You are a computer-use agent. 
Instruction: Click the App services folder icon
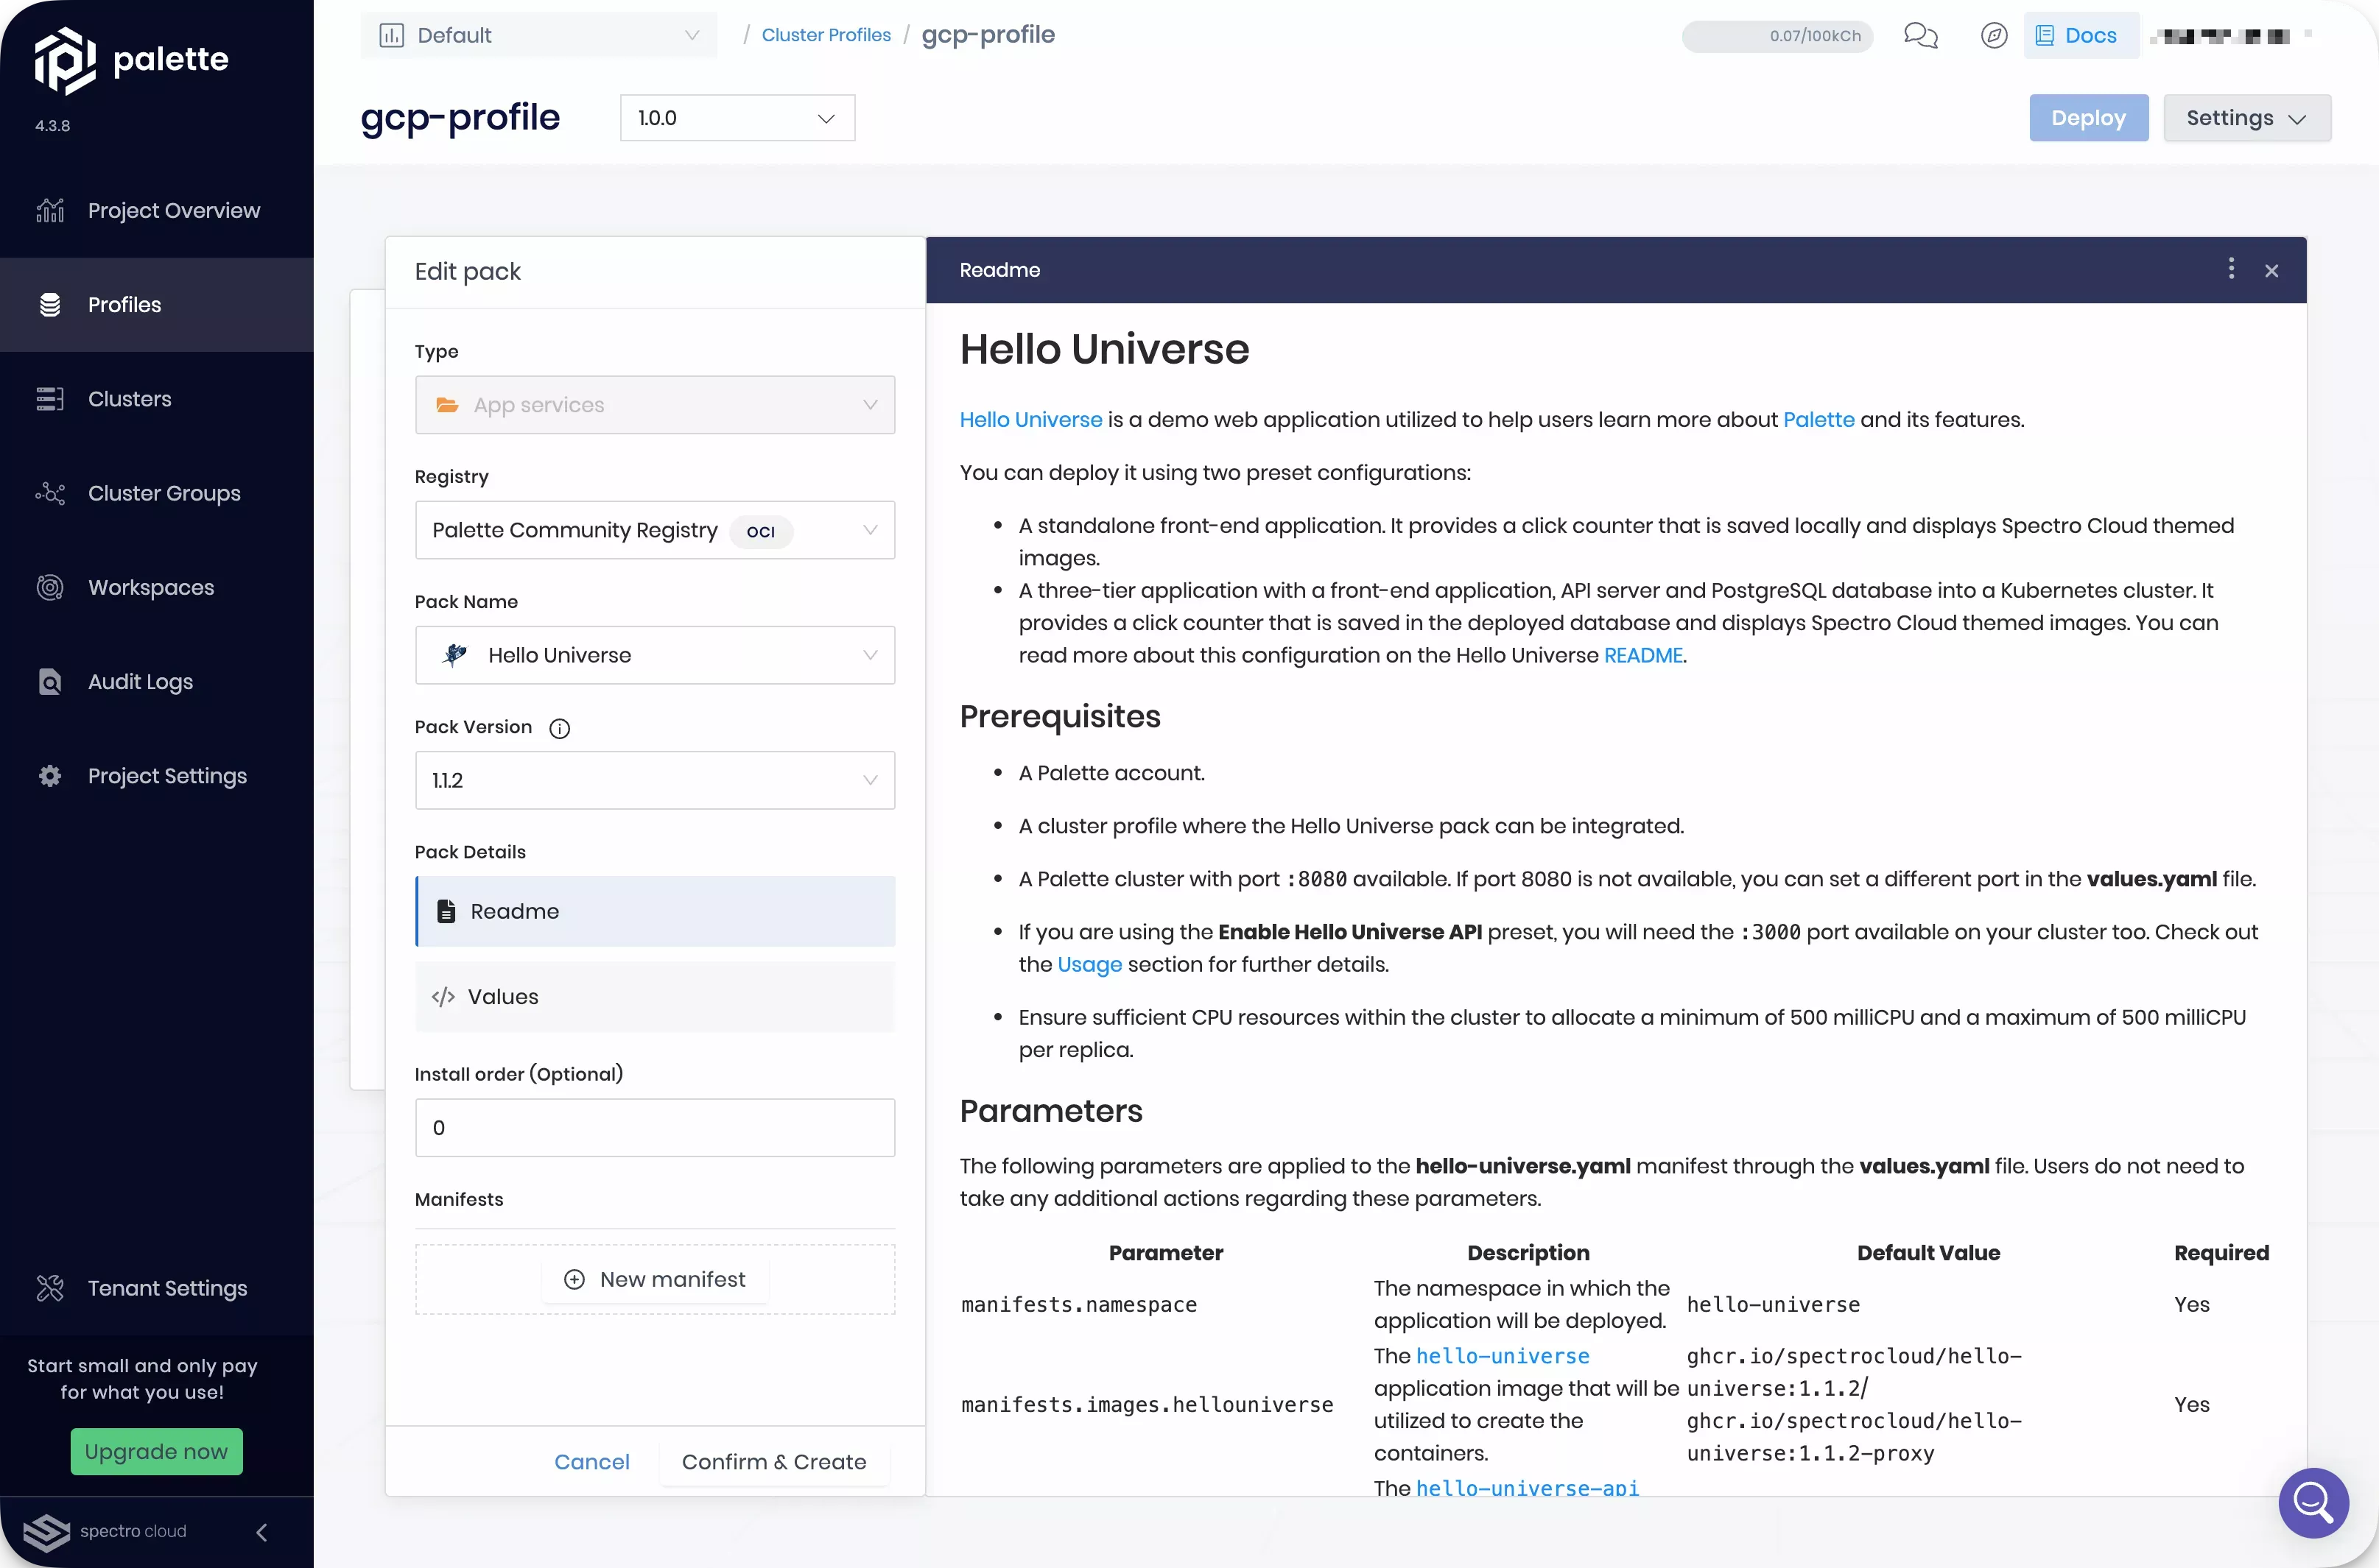click(x=446, y=405)
